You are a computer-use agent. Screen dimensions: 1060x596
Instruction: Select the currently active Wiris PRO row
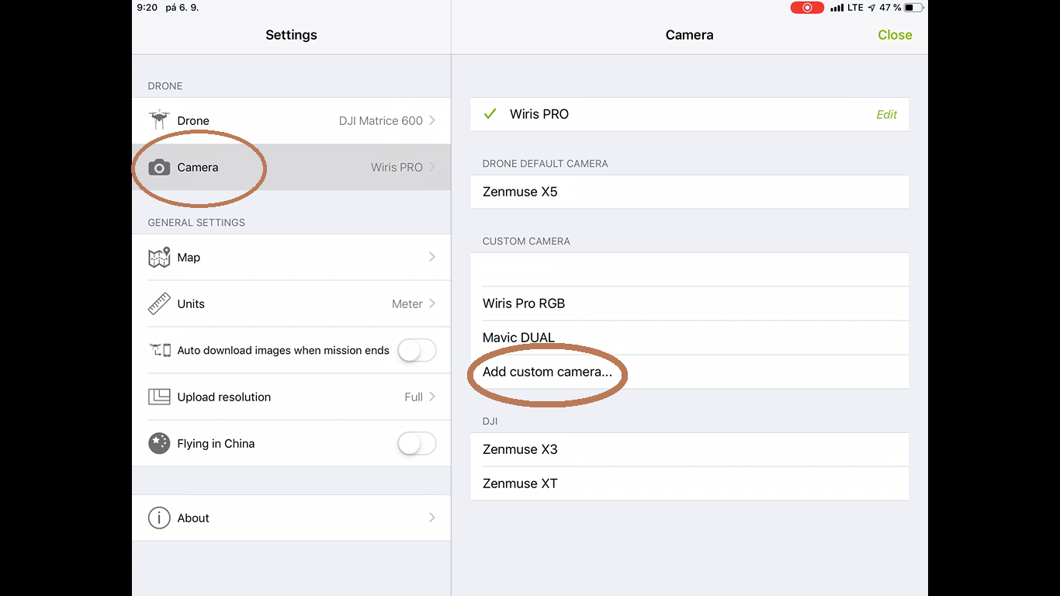coord(689,114)
